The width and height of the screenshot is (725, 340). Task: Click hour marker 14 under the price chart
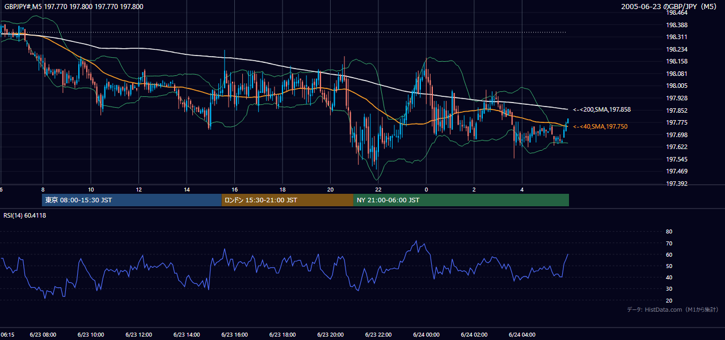pos(187,190)
